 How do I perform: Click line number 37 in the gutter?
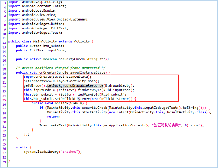(x=4, y=153)
